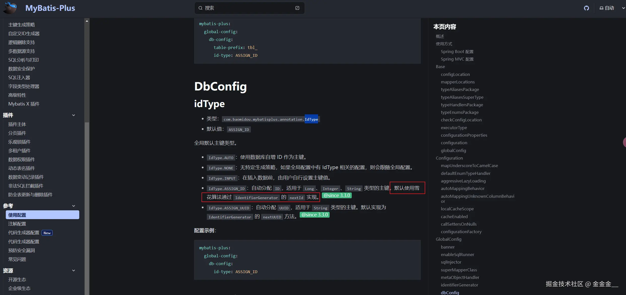Click the laptop icon of the theme selector
Image resolution: width=626 pixels, height=295 pixels.
(601, 8)
